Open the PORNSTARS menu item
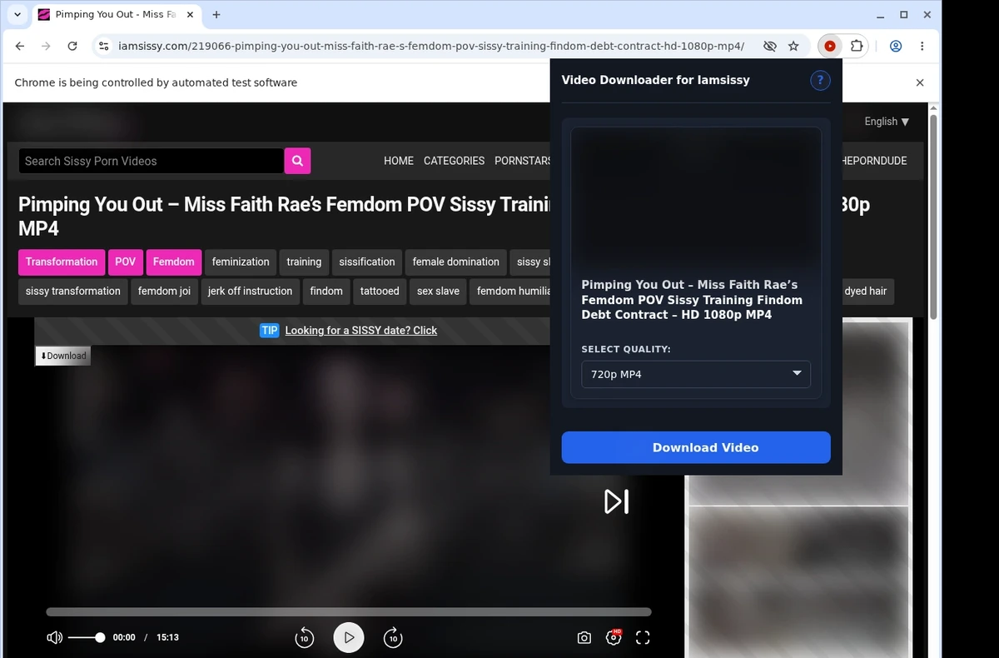Viewport: 999px width, 658px height. pyautogui.click(x=522, y=161)
